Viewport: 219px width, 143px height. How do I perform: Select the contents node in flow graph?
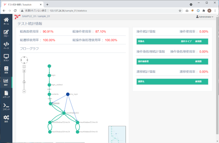click(49, 94)
